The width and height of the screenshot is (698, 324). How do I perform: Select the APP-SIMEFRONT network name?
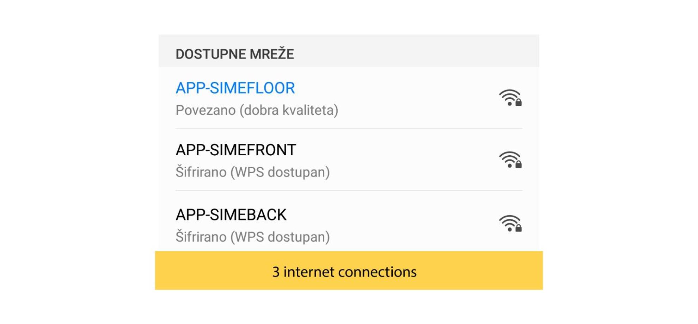[236, 150]
